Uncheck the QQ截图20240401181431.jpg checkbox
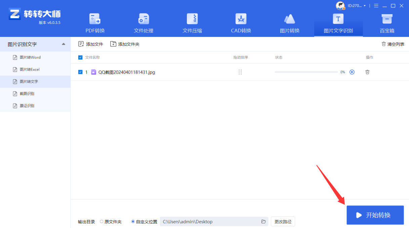The height and width of the screenshot is (228, 409). [x=80, y=72]
